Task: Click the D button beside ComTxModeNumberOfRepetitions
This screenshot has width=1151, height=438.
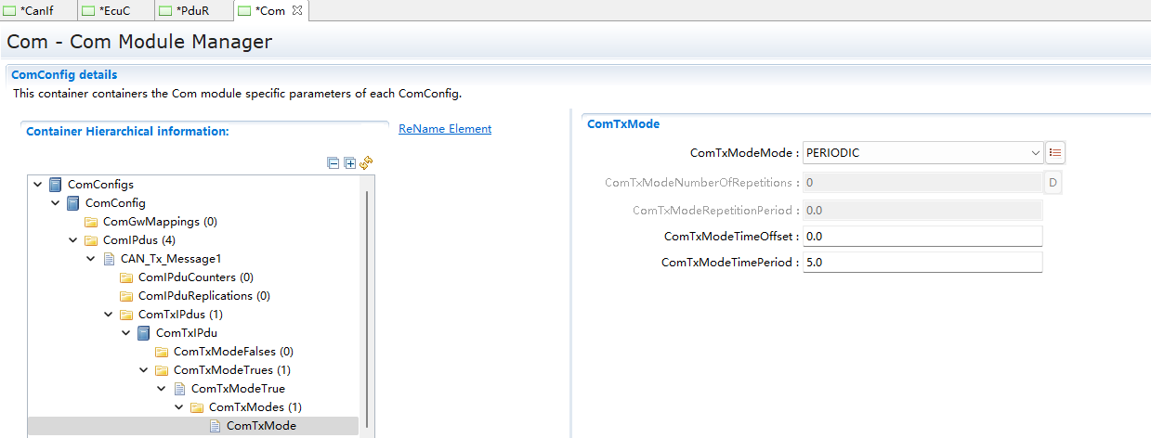Action: coord(1053,183)
